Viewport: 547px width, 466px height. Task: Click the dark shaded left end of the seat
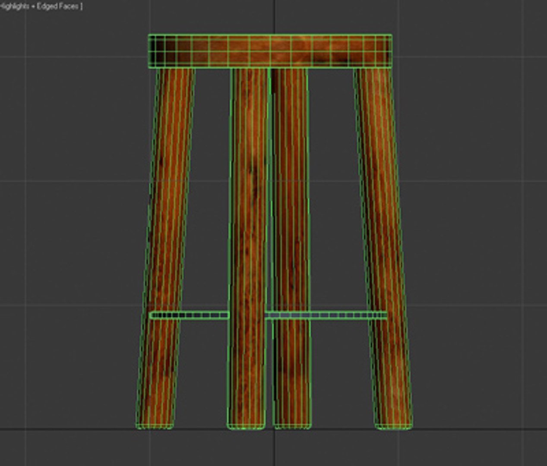coord(162,51)
